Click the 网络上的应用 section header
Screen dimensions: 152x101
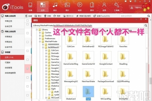point(12,31)
